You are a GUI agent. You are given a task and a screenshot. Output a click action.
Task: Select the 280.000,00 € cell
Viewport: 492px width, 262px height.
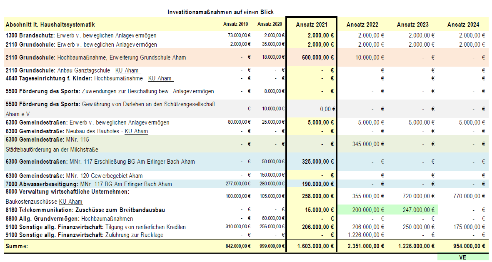point(272,184)
